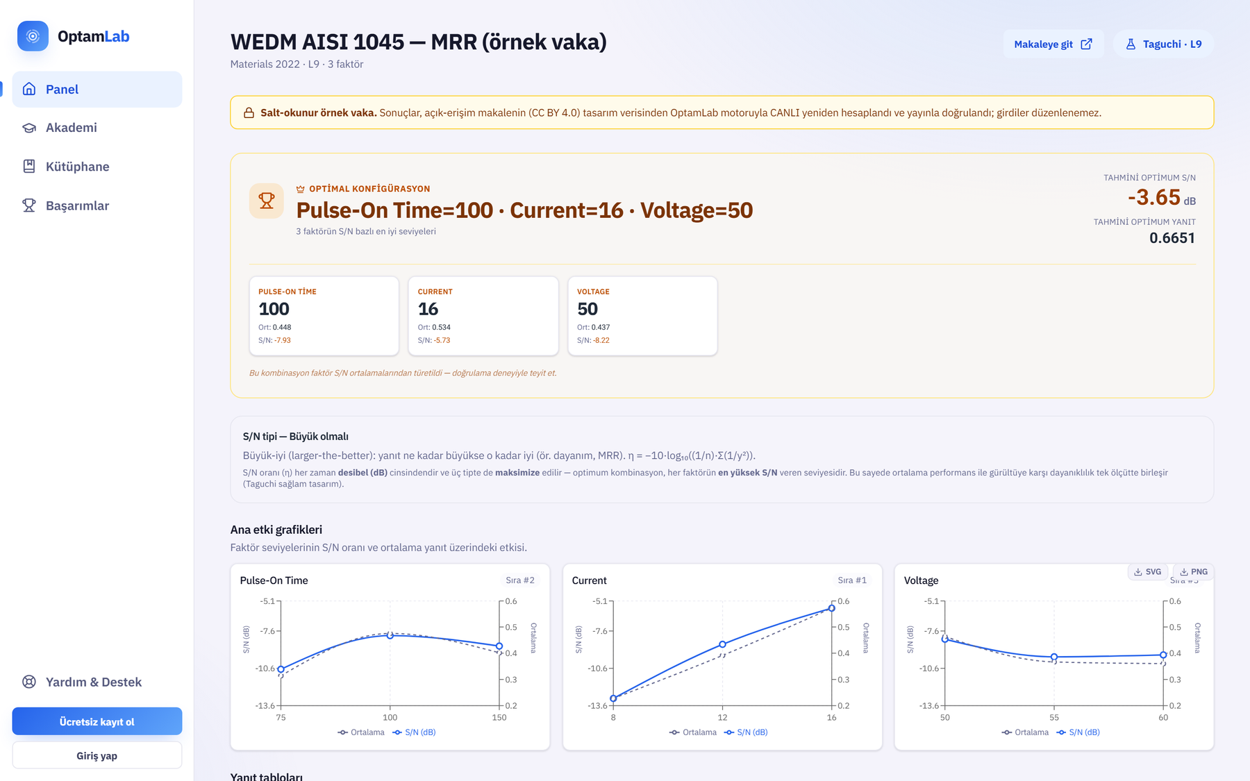The width and height of the screenshot is (1250, 781).
Task: Click the 'Salt-okunur örnek vaka.' banner text
Action: coord(319,112)
